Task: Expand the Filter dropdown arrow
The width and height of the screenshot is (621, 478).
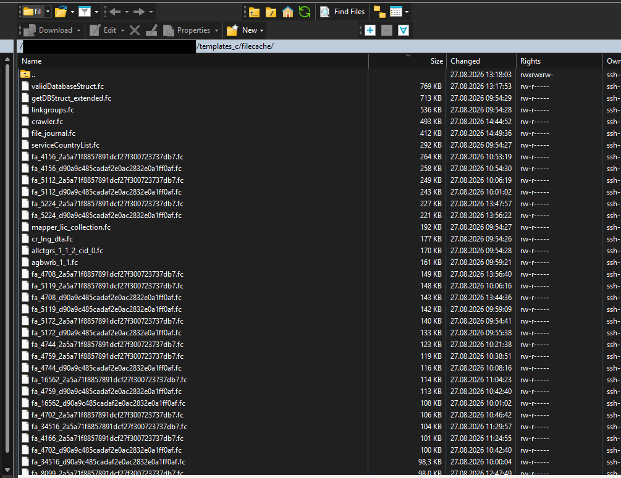Action: 96,12
